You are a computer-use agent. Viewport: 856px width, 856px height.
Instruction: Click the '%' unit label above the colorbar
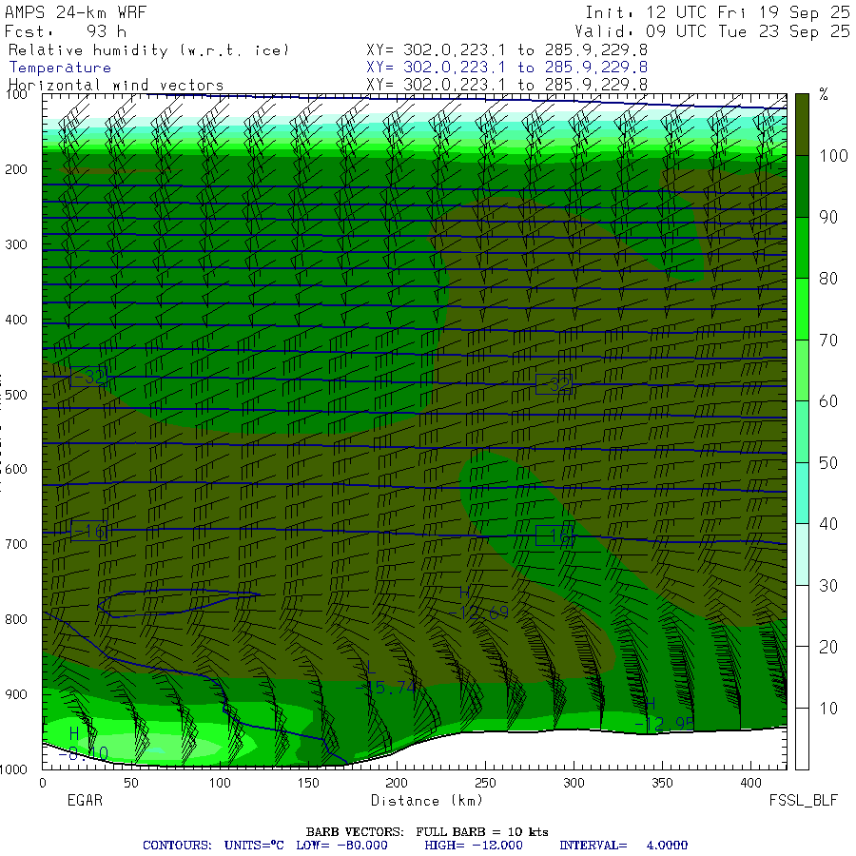[824, 94]
